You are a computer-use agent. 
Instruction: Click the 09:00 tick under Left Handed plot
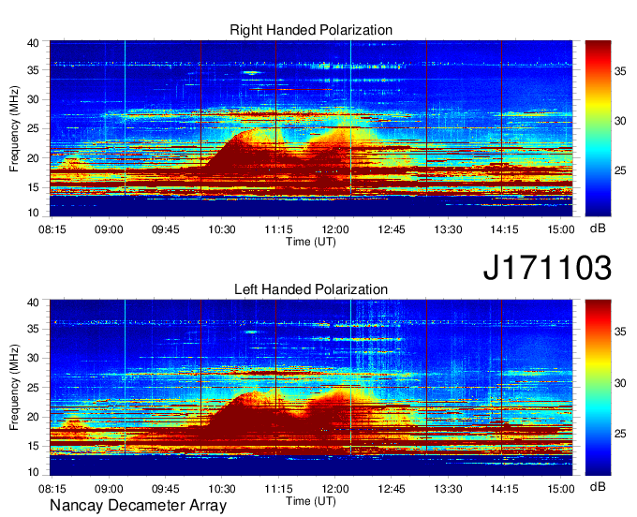click(x=109, y=489)
